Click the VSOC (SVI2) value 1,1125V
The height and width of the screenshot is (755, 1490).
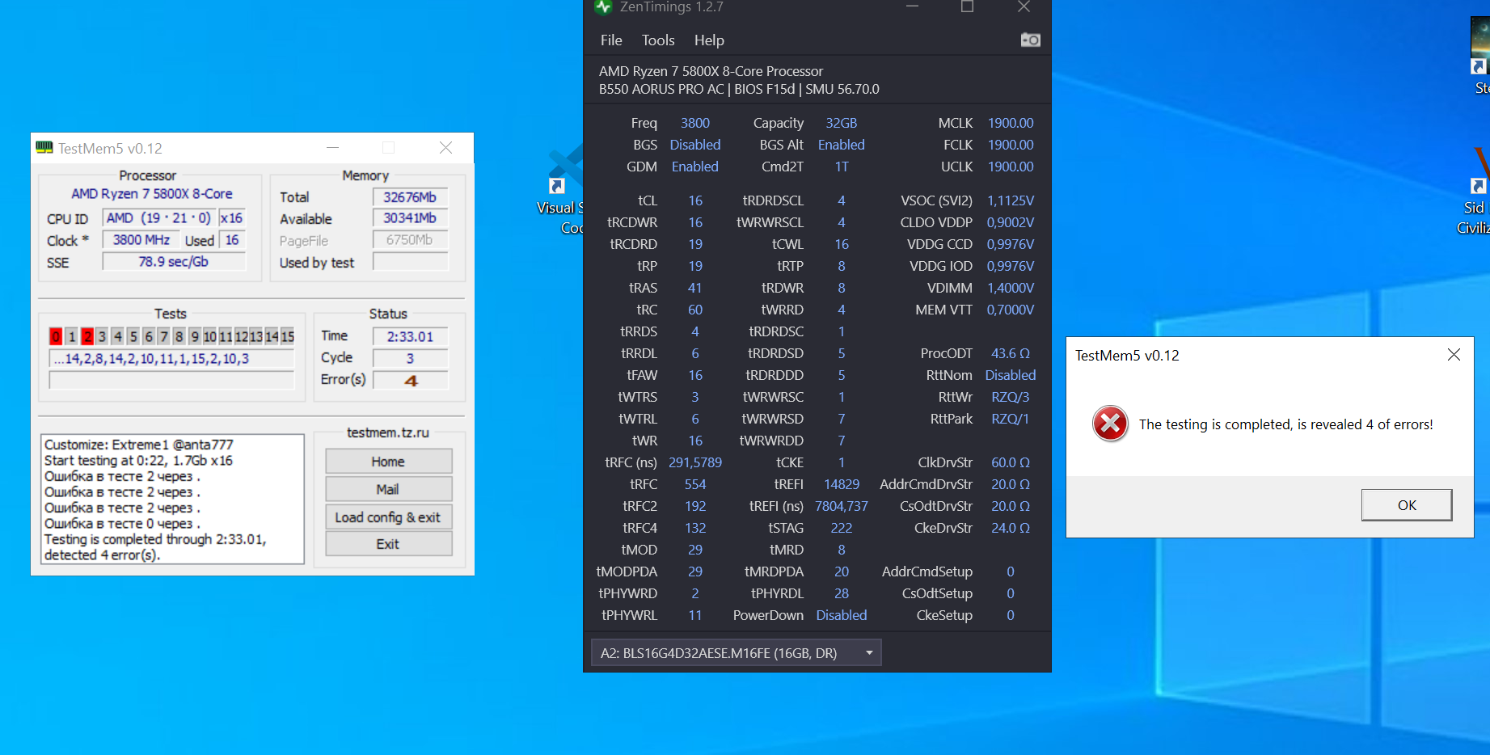point(1011,200)
